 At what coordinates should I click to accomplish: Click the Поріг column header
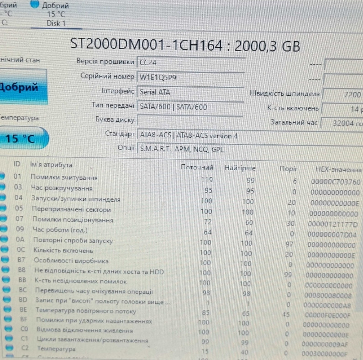click(x=288, y=169)
